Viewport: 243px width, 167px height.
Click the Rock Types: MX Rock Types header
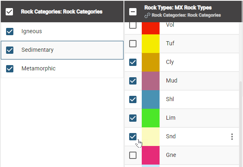178,8
